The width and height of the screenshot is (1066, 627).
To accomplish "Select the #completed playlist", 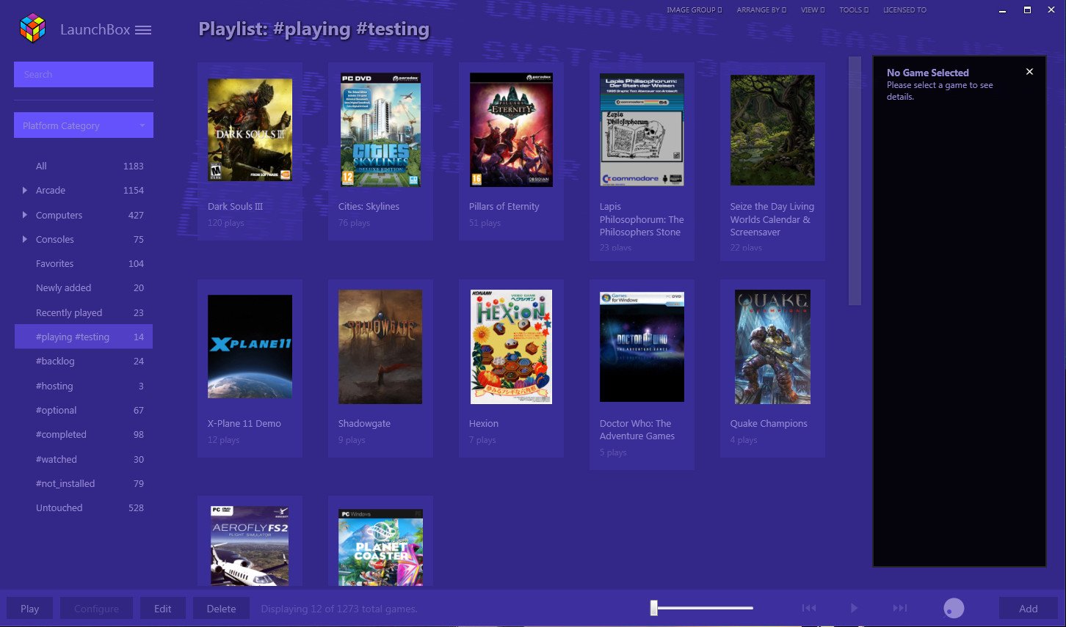I will pyautogui.click(x=84, y=435).
